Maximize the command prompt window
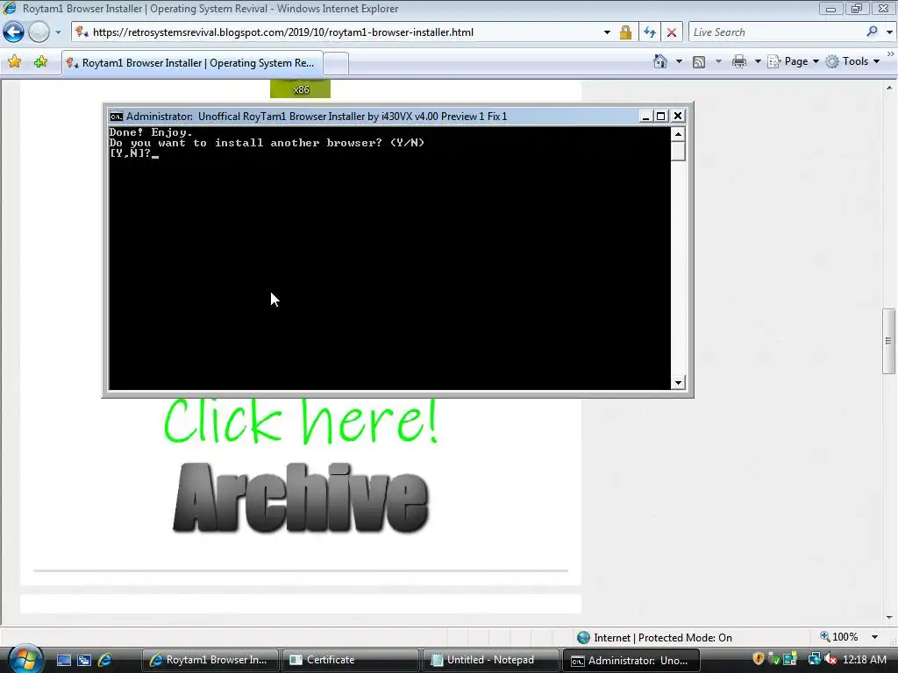Viewport: 898px width, 673px height. pos(661,117)
